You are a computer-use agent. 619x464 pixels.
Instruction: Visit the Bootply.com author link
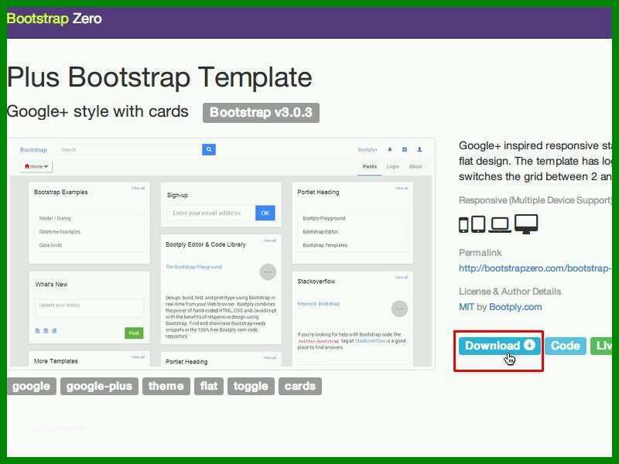(515, 306)
